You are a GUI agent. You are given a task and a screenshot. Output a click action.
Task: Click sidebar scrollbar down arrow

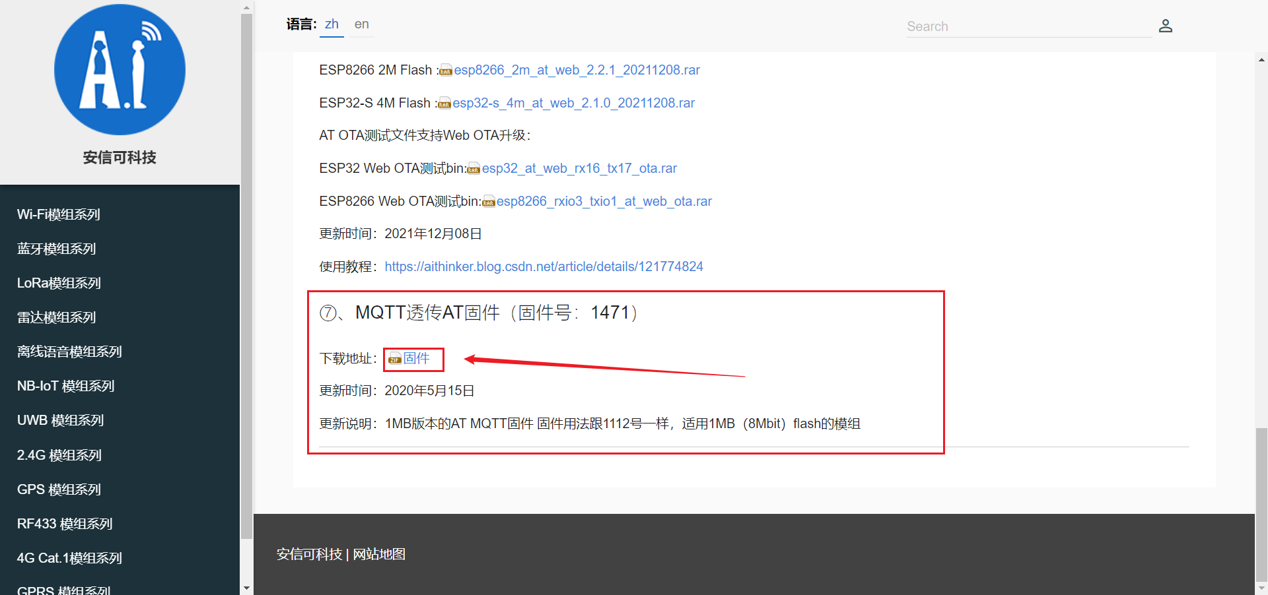point(246,588)
